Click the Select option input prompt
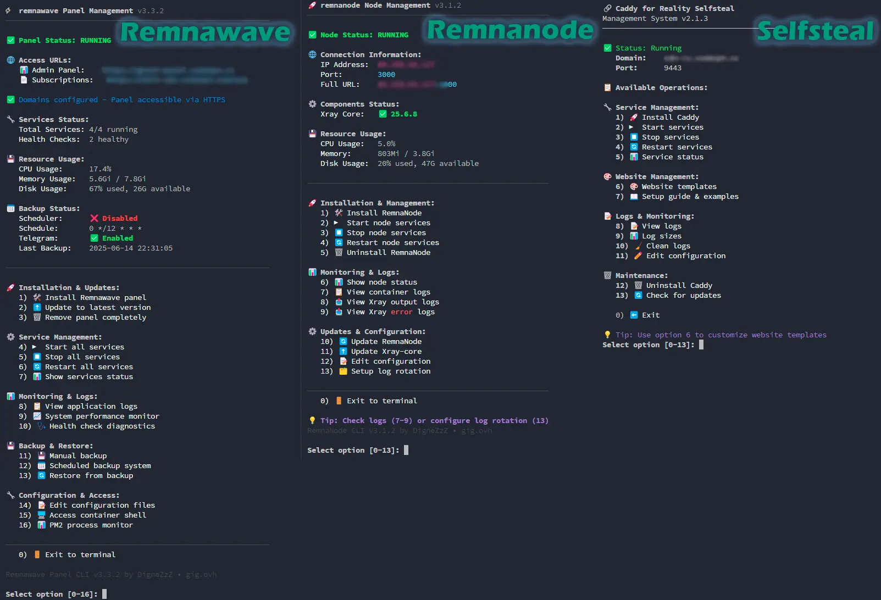The width and height of the screenshot is (881, 600). tap(104, 594)
